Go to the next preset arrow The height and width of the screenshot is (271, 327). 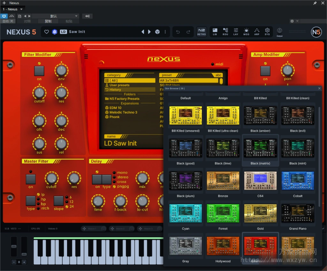(149, 32)
